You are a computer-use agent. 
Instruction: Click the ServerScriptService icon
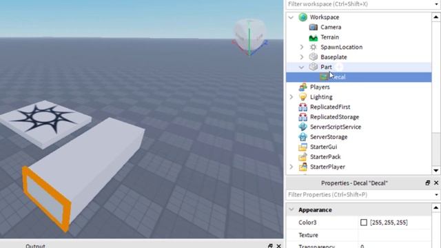tap(303, 127)
